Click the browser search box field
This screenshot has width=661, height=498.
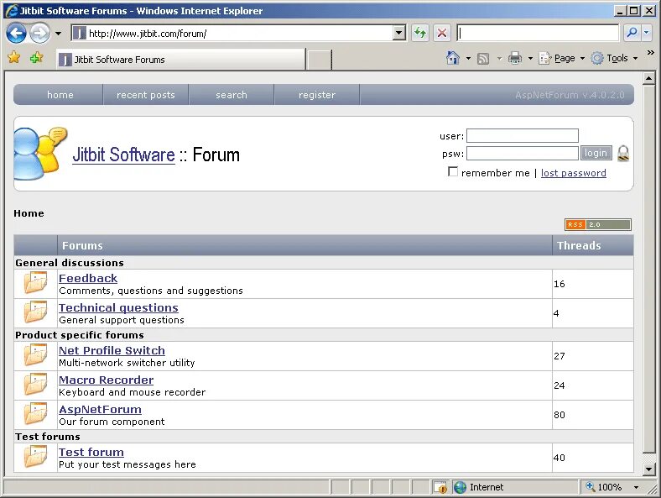click(538, 33)
